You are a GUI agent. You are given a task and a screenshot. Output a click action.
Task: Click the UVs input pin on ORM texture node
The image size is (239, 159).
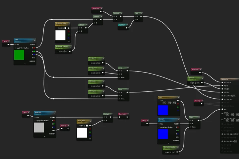pyautogui.click(x=15, y=45)
